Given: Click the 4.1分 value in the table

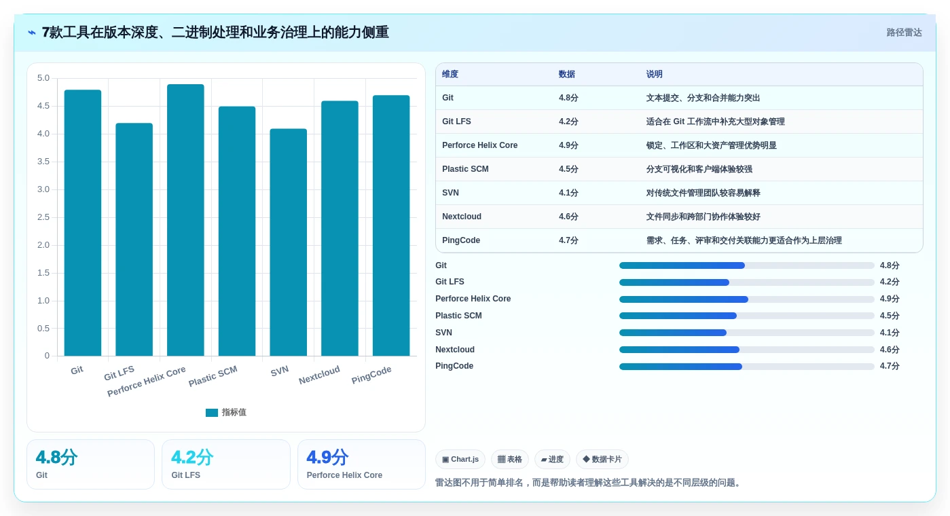Looking at the screenshot, I should 568,193.
